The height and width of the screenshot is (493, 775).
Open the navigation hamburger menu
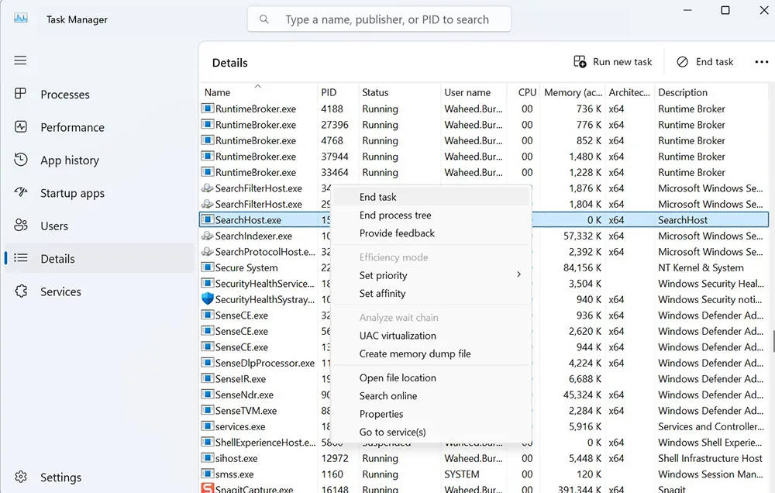(x=20, y=60)
